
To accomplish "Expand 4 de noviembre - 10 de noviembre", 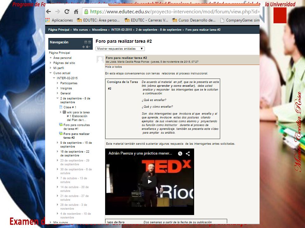I will [x=58, y=213].
